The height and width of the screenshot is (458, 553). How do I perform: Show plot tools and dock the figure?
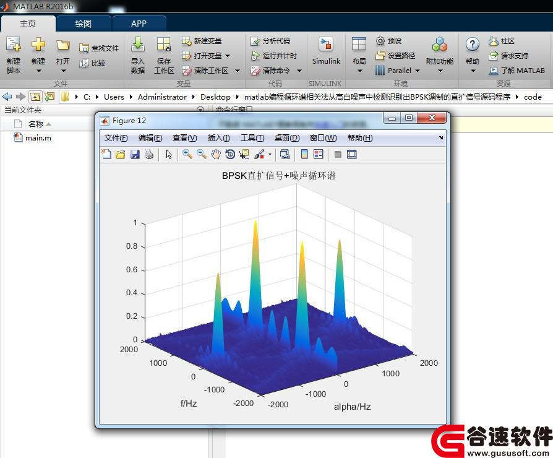[351, 154]
